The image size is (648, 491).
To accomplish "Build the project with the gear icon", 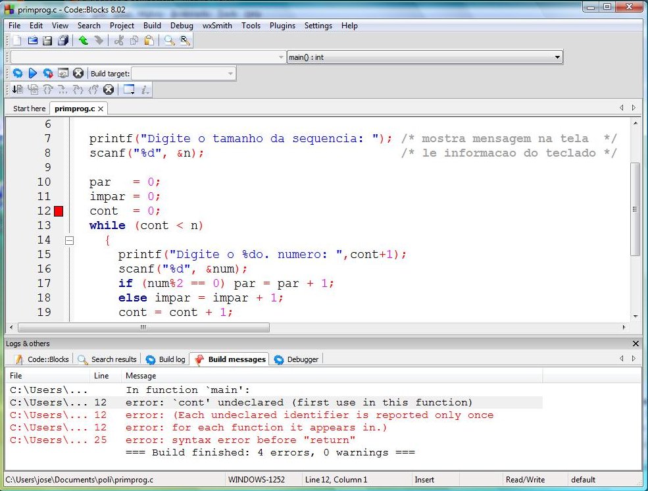I will coord(18,74).
